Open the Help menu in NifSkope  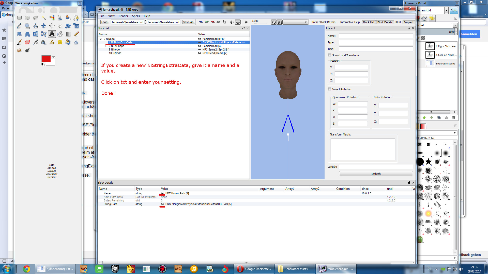[x=147, y=16]
